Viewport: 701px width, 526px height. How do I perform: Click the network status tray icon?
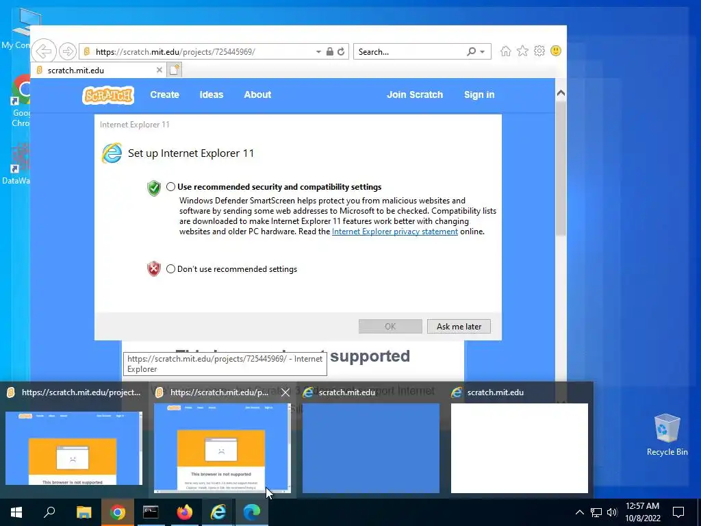596,512
